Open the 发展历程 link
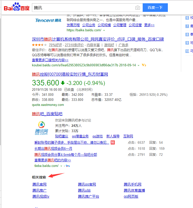The image size is (193, 208). coord(73,25)
